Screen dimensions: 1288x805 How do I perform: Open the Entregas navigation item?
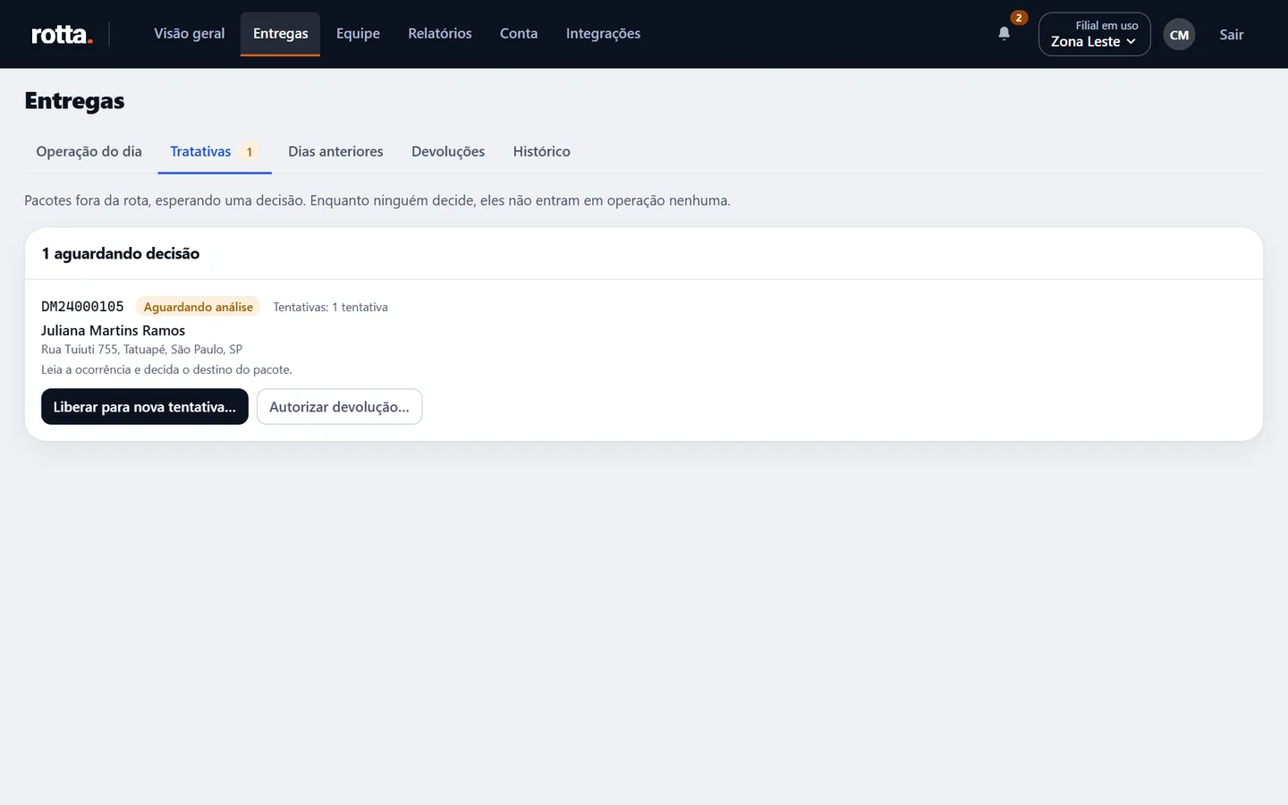(280, 34)
